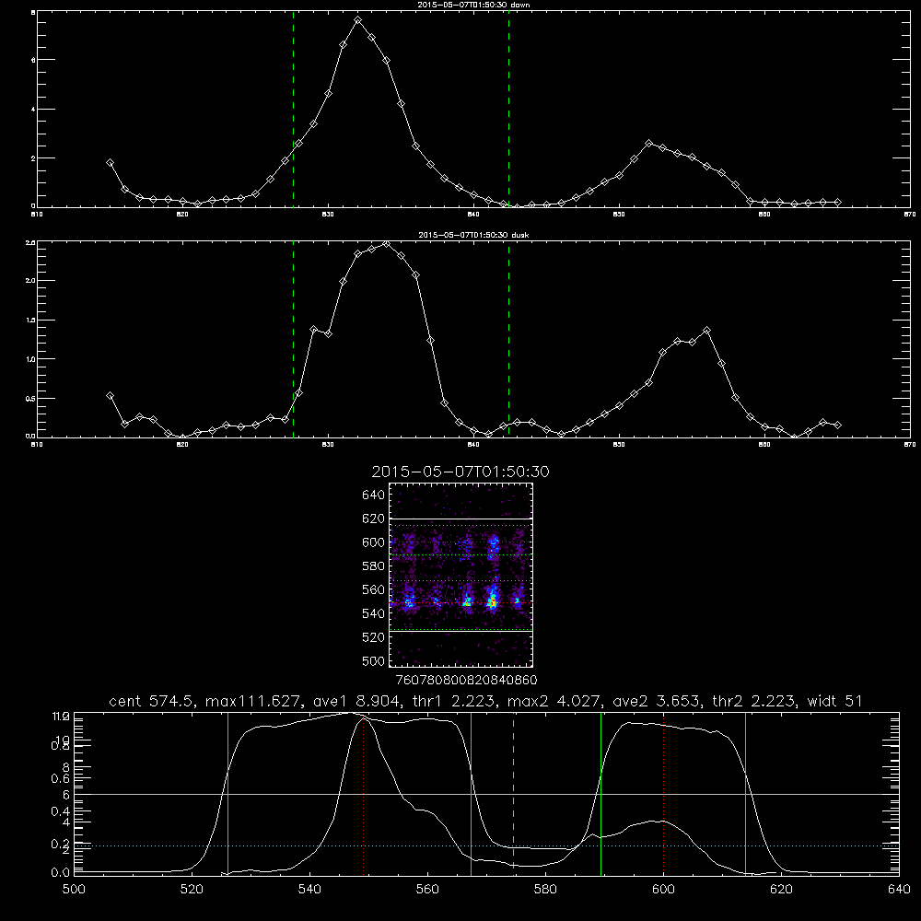
Task: Click the spectrogram image thumbnail
Action: pyautogui.click(x=460, y=575)
